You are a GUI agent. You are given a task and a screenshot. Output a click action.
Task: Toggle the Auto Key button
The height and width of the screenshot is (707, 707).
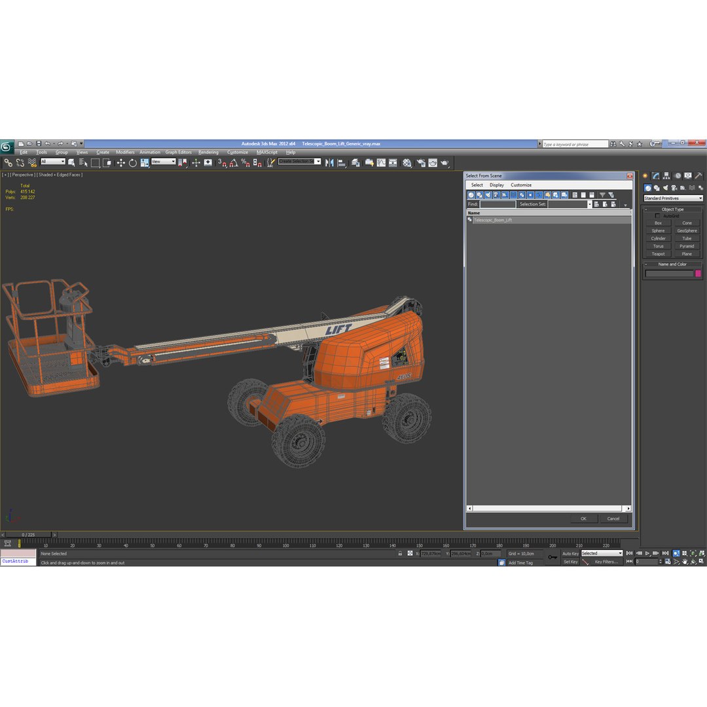pos(570,553)
